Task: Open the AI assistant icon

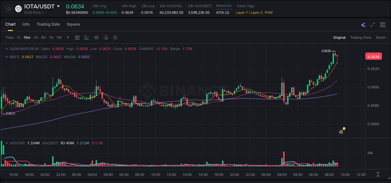Action: [x=363, y=24]
